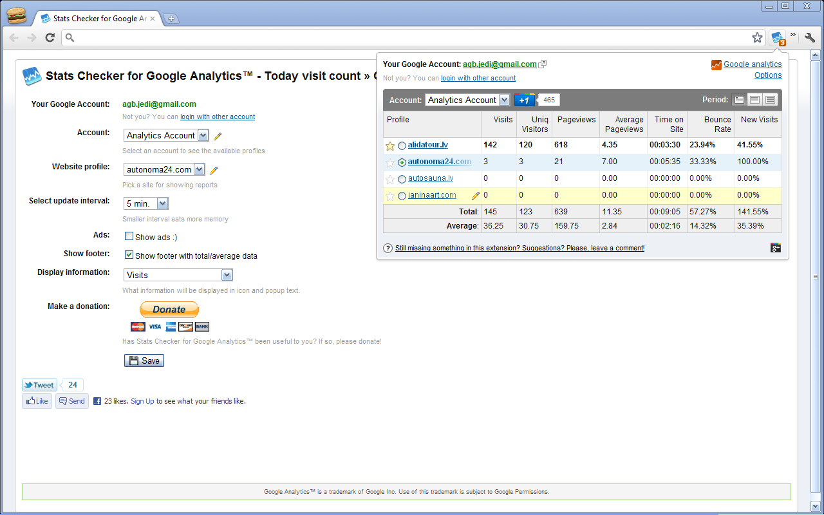This screenshot has height=515, width=824.
Task: Click in the browser address bar
Action: tap(412, 37)
